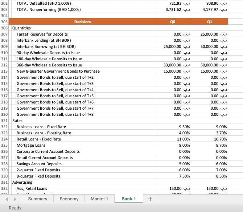
Task: Select the Savings Account Deposits cell
Action: pyautogui.click(x=83, y=164)
